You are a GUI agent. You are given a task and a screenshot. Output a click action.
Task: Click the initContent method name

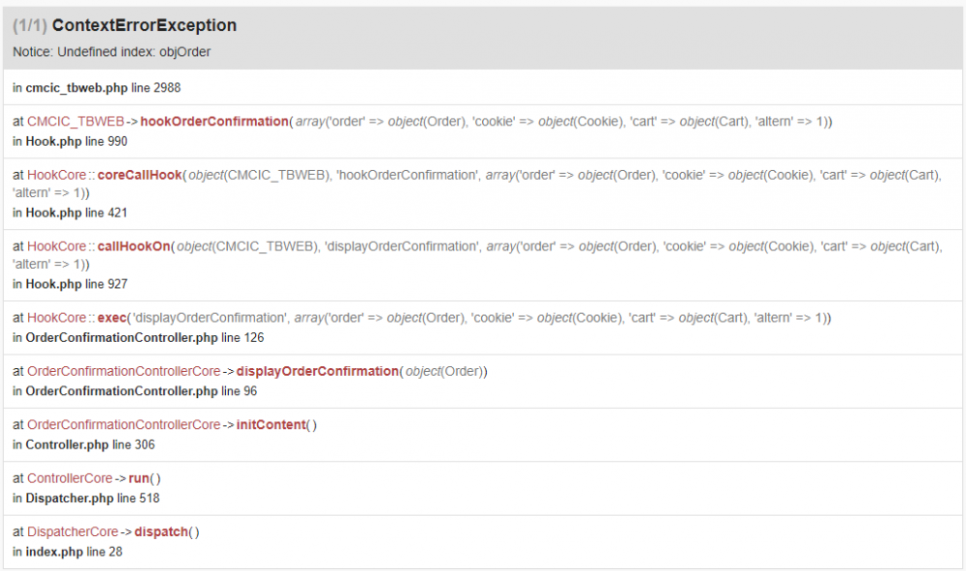tap(270, 424)
